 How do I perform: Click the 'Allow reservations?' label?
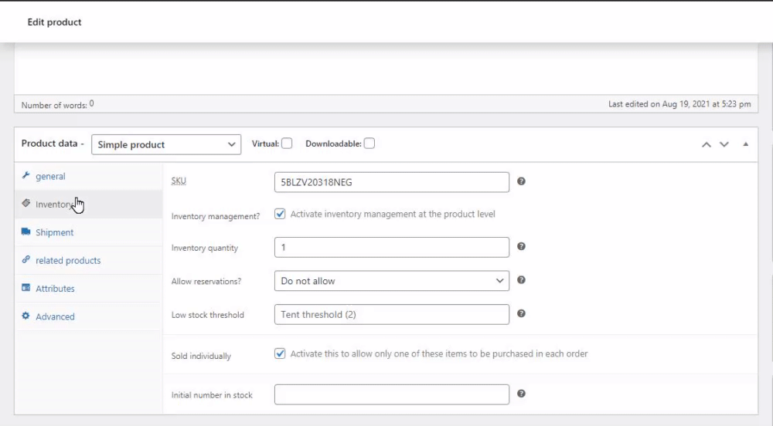point(206,282)
